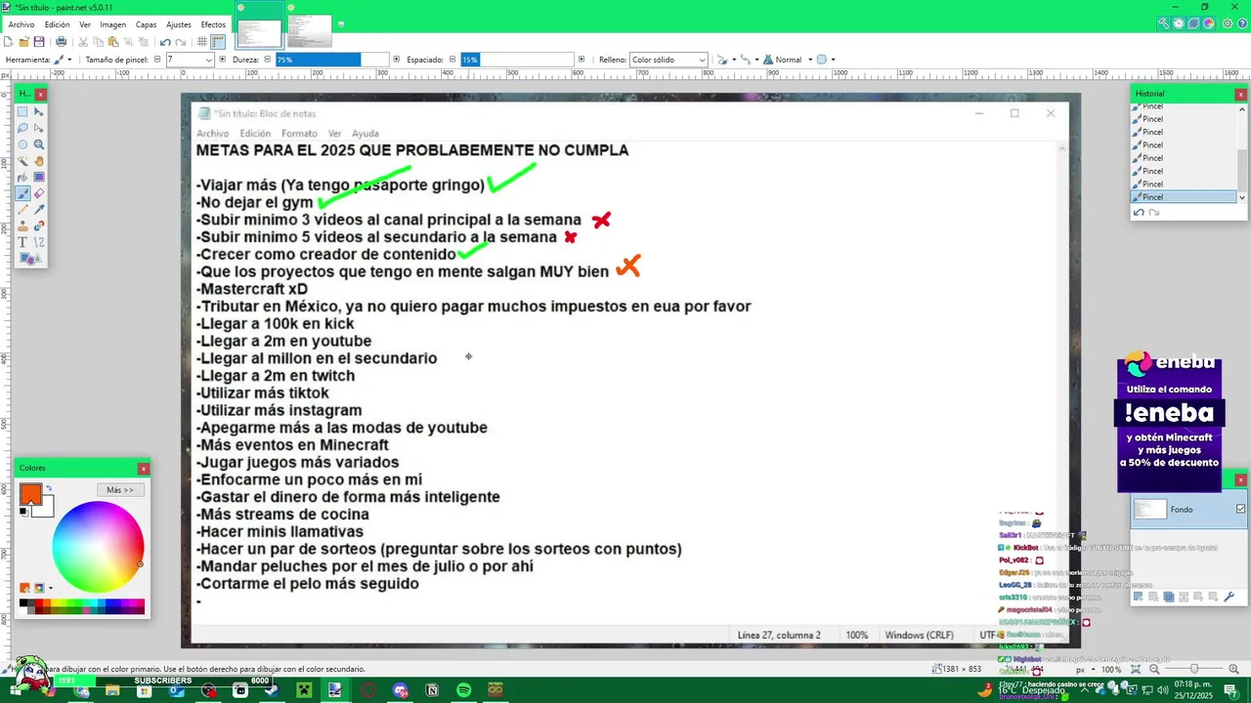
Task: Open the Relleno Color sólido dropdown
Action: point(669,60)
